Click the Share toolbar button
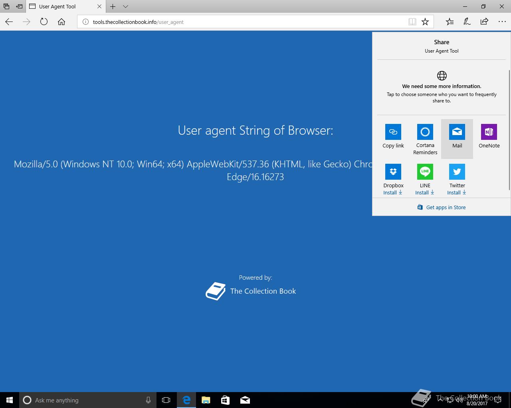 pyautogui.click(x=484, y=22)
